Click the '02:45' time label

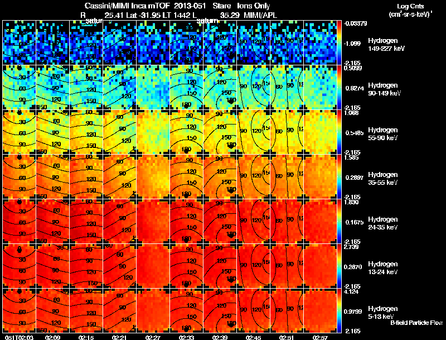(254, 337)
